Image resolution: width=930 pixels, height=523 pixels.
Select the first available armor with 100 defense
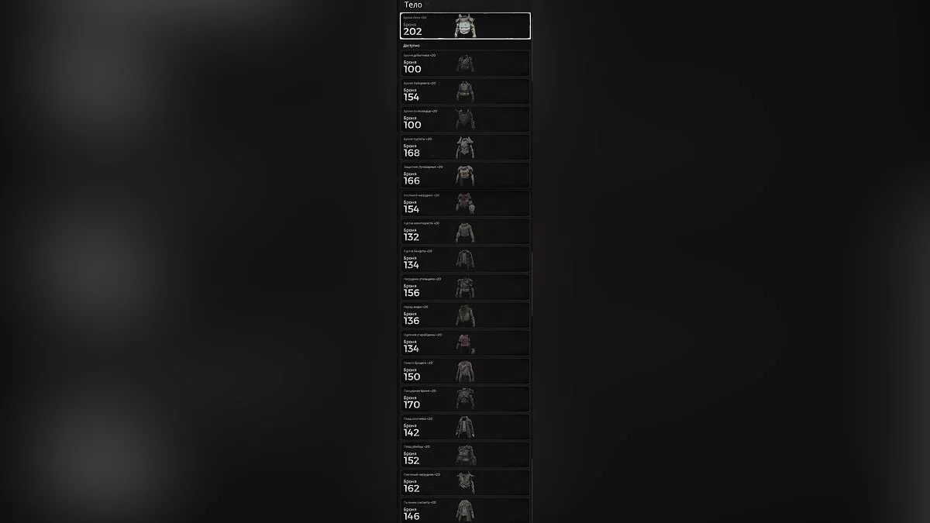[x=465, y=64]
